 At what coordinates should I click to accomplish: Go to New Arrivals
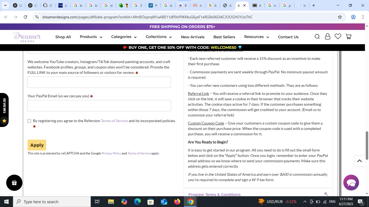click(x=193, y=37)
